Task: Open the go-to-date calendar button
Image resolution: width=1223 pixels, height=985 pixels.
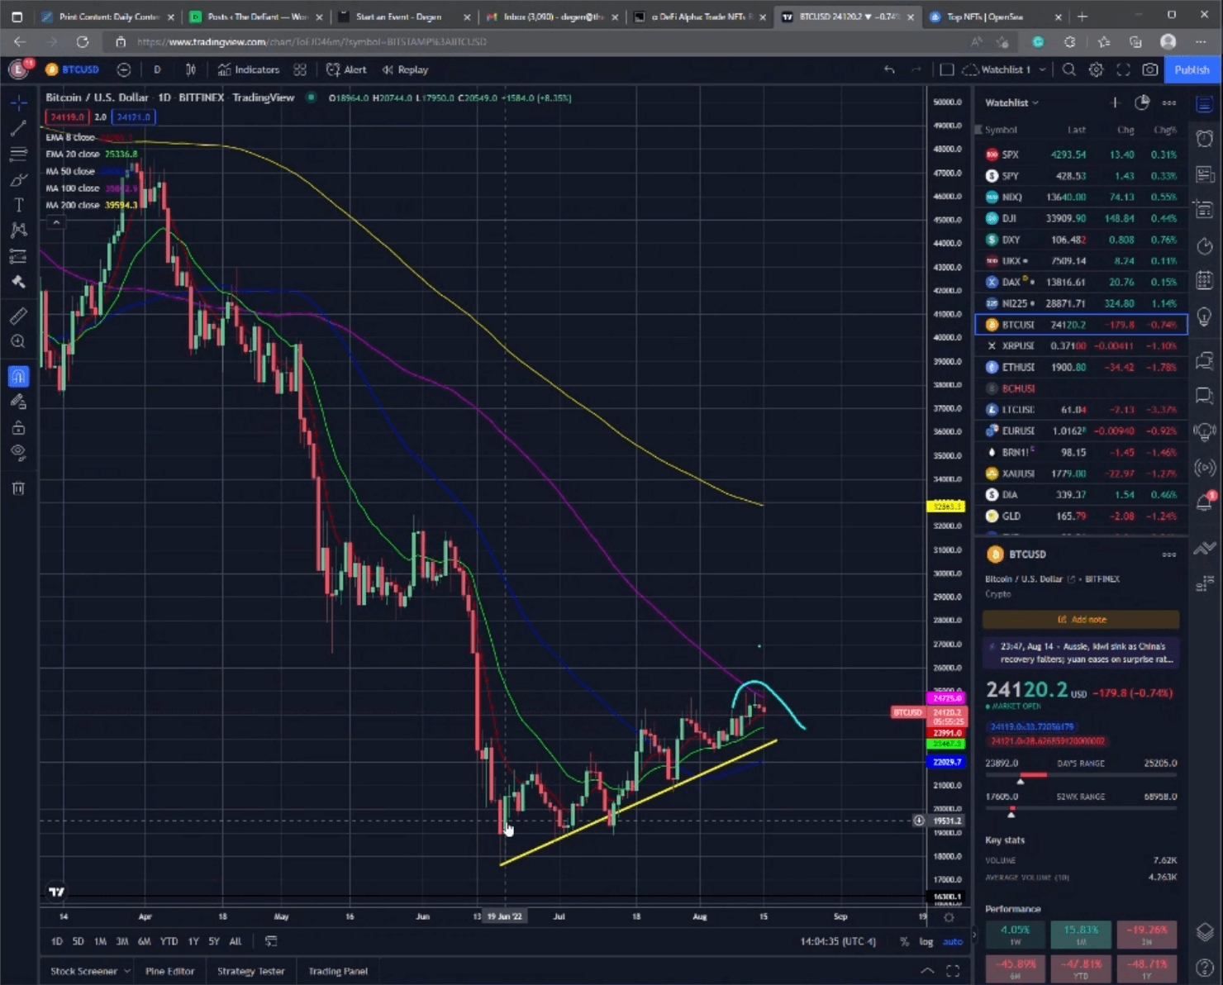Action: (271, 941)
